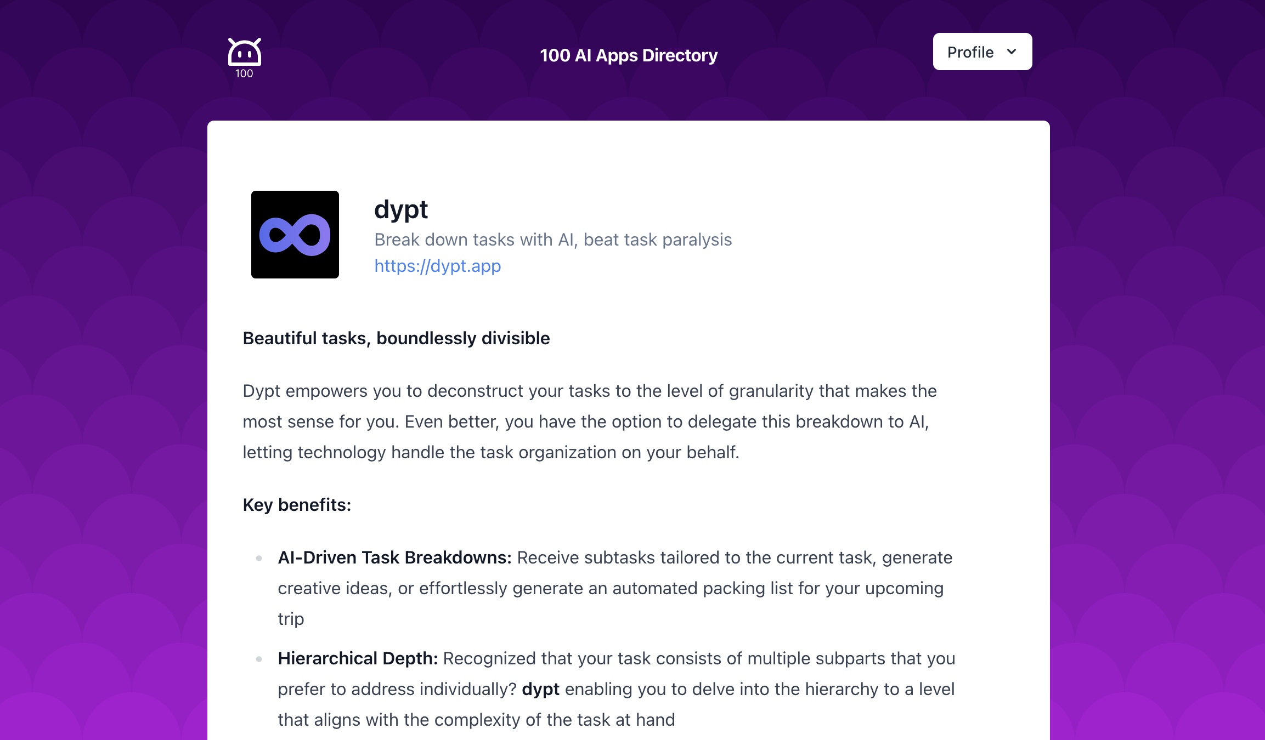
Task: Click the AI-Driven Task Breakdowns bold label
Action: pos(394,557)
